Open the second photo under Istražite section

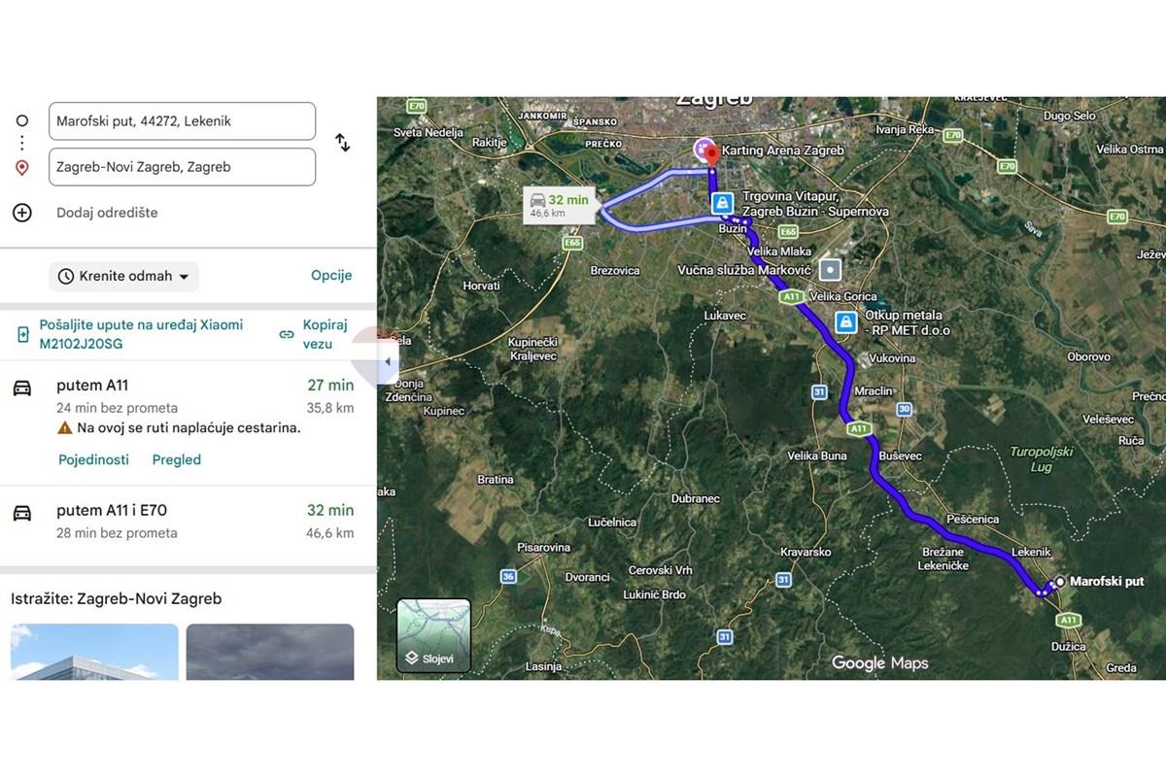click(x=270, y=652)
